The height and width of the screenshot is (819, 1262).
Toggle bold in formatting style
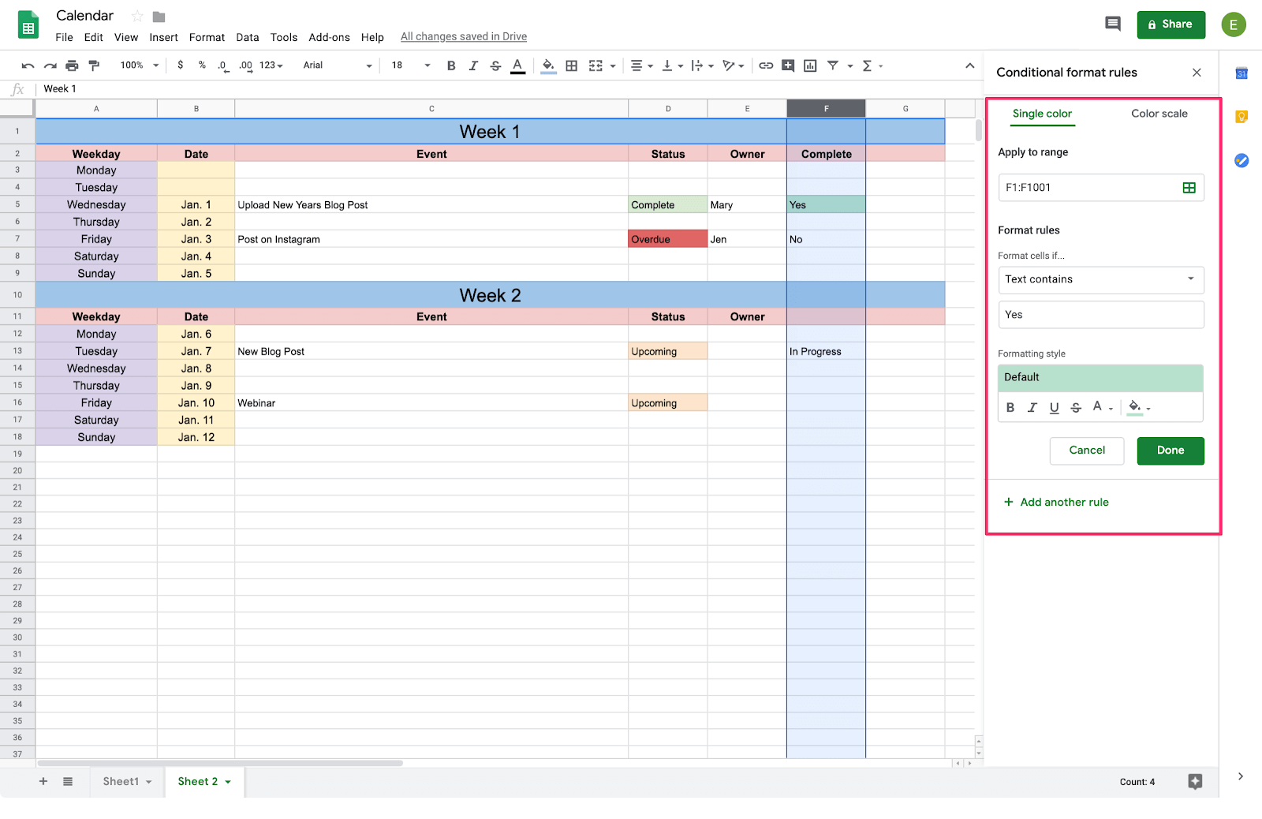click(x=1010, y=408)
